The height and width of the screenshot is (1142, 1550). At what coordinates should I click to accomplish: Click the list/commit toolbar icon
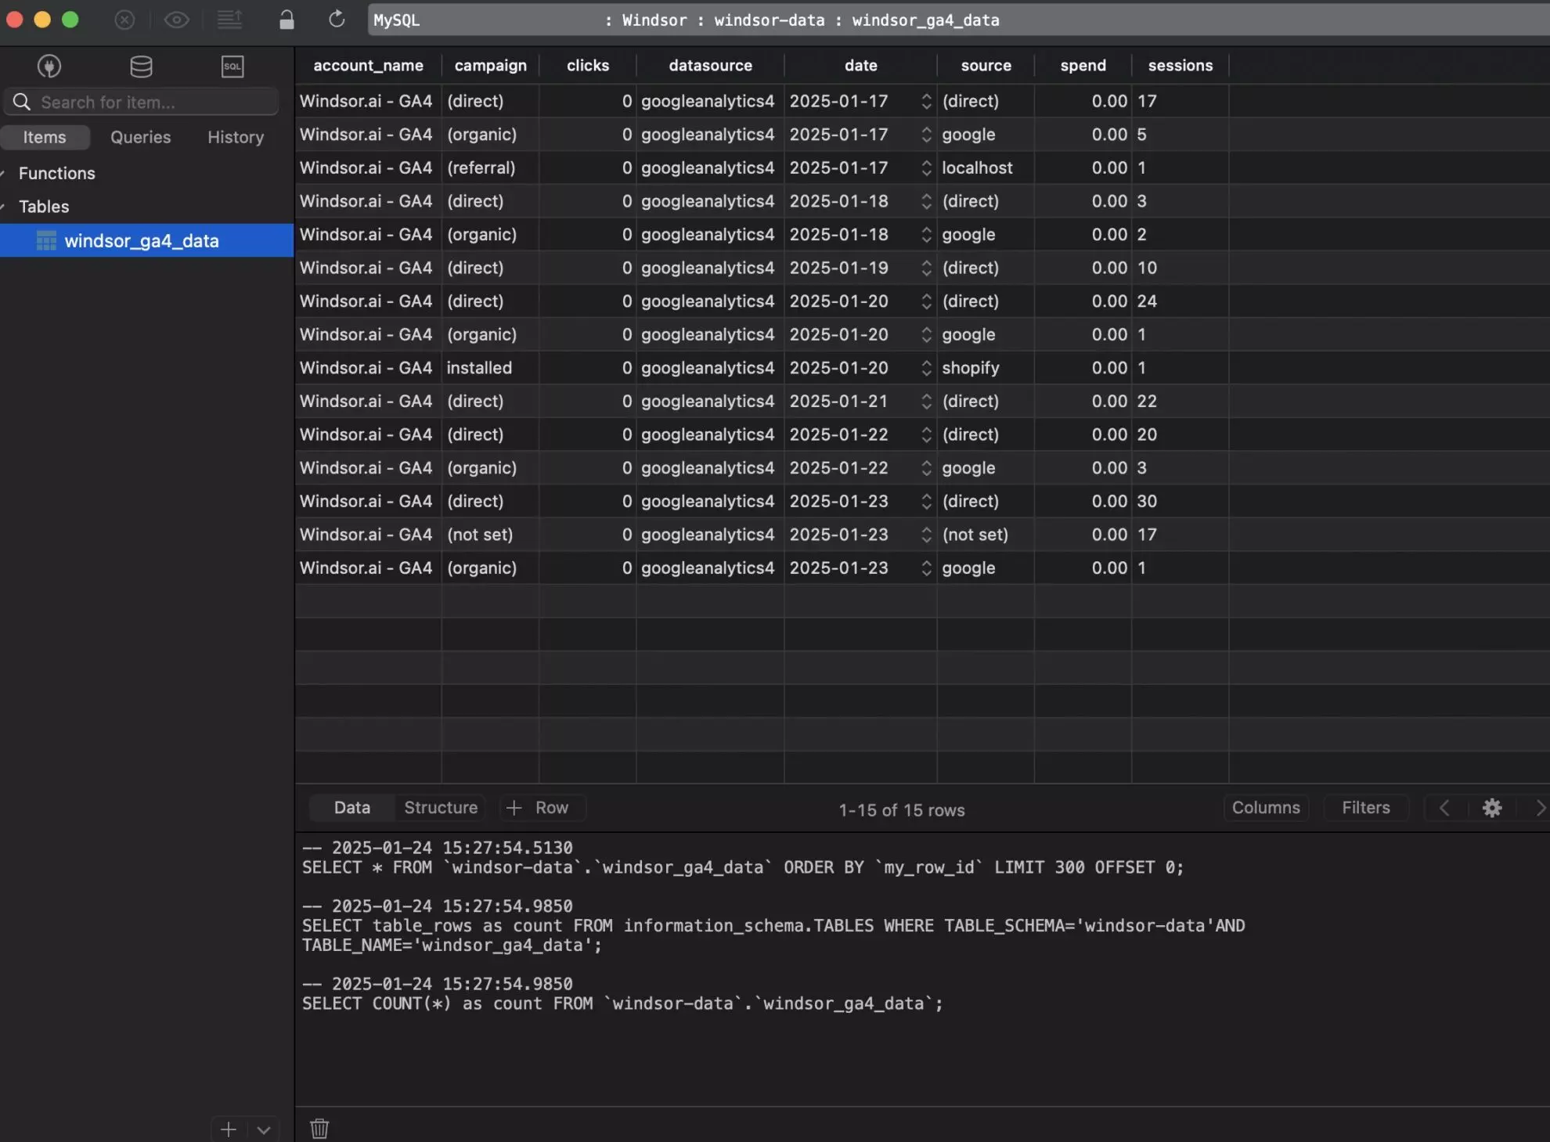pos(229,20)
